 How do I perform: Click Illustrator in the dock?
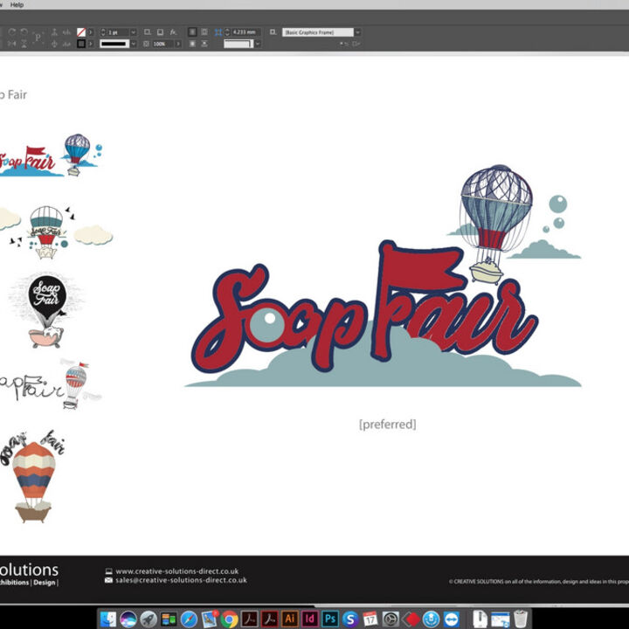290,619
